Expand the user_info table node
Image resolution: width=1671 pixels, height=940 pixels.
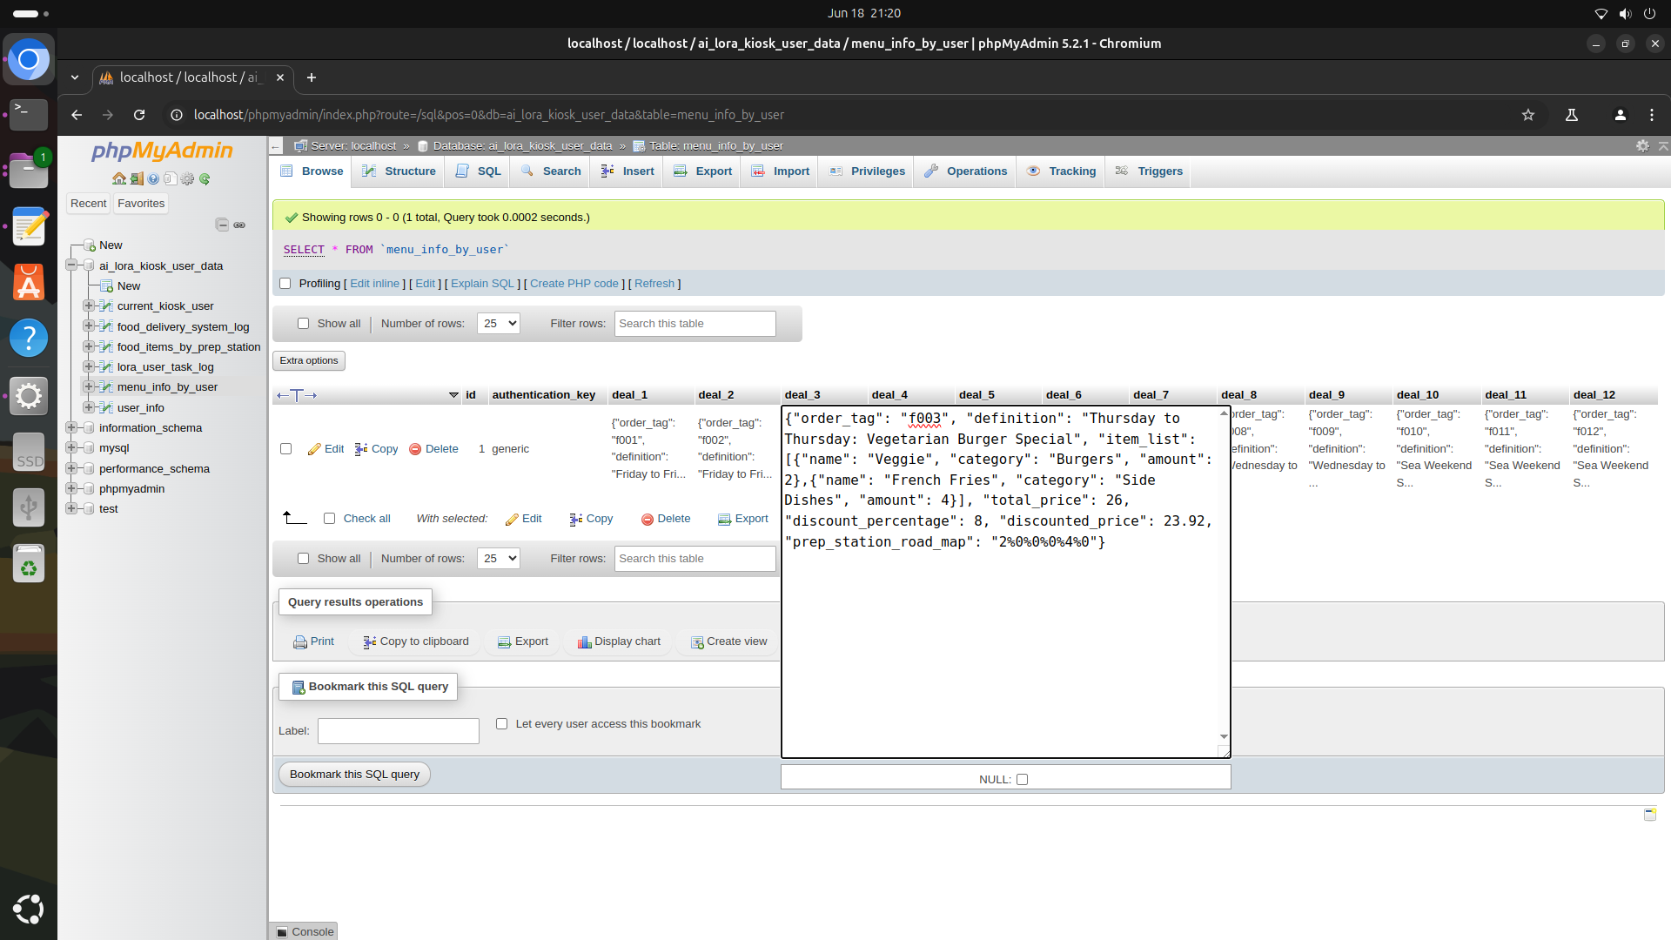pos(89,407)
